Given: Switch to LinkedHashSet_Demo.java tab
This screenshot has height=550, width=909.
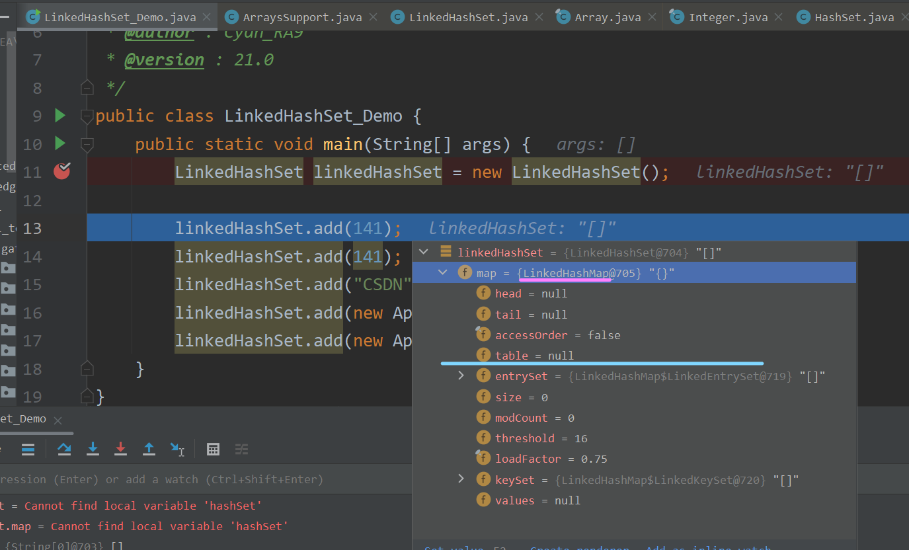Looking at the screenshot, I should [x=118, y=17].
